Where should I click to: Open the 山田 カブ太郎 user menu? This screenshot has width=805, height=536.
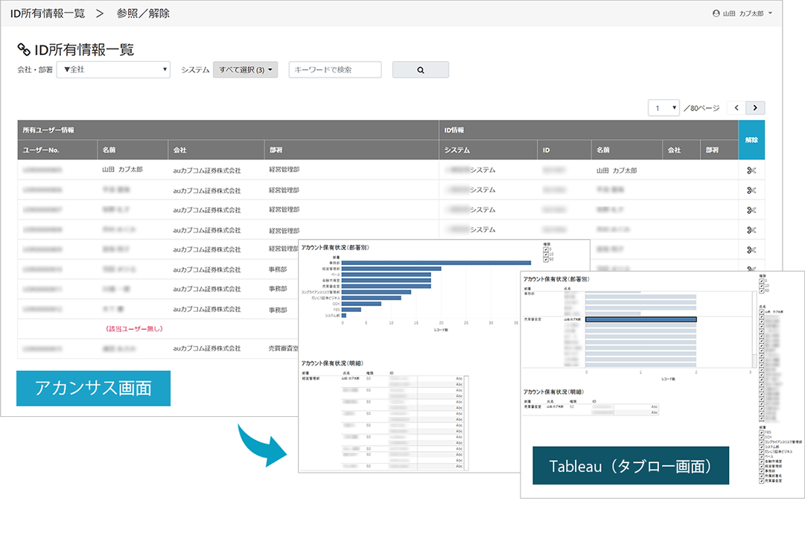pyautogui.click(x=742, y=13)
